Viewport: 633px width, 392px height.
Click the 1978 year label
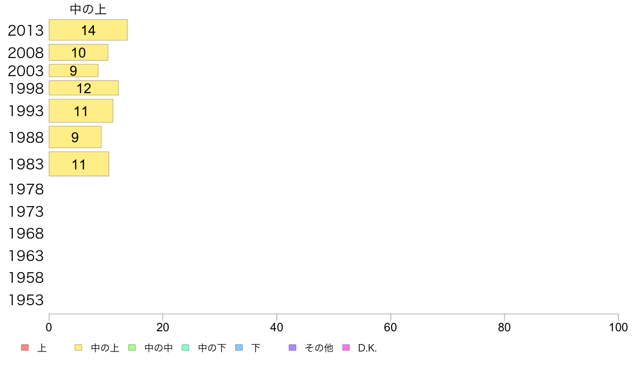pyautogui.click(x=26, y=189)
